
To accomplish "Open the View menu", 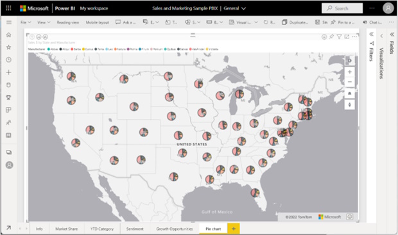I will pyautogui.click(x=44, y=22).
